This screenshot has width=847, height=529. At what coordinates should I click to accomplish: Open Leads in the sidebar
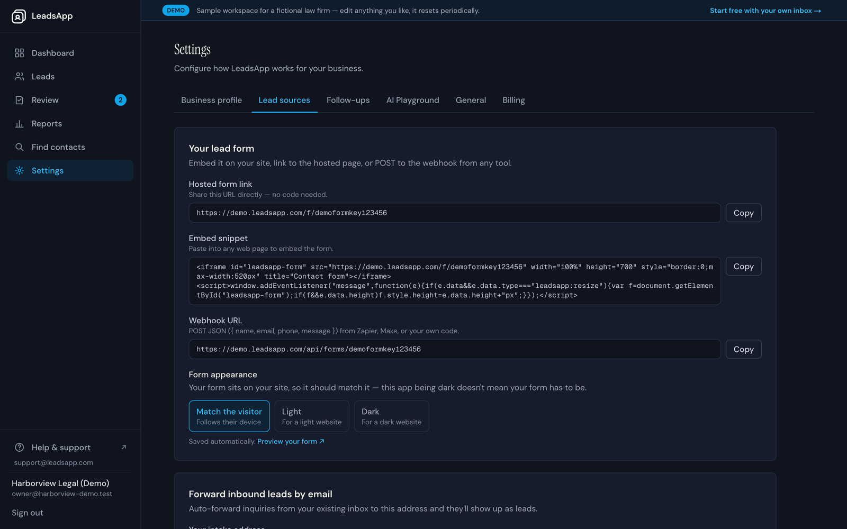click(70, 77)
